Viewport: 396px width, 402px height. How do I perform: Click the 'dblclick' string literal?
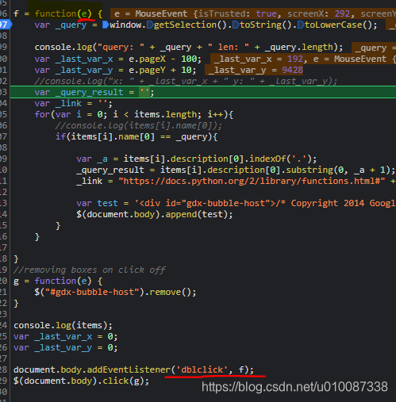pos(202,369)
